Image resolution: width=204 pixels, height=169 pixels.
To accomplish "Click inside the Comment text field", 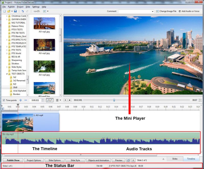I will tap(135, 11).
